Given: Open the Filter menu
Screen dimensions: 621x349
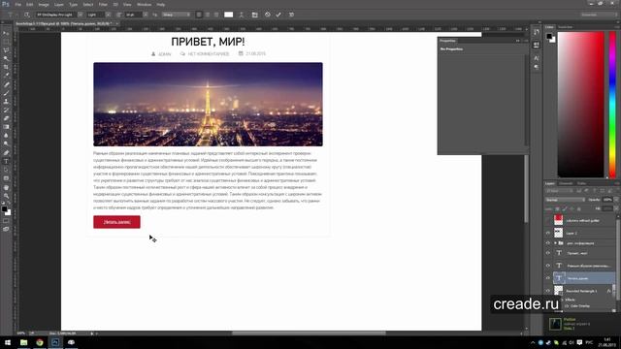Looking at the screenshot, I should click(x=103, y=4).
